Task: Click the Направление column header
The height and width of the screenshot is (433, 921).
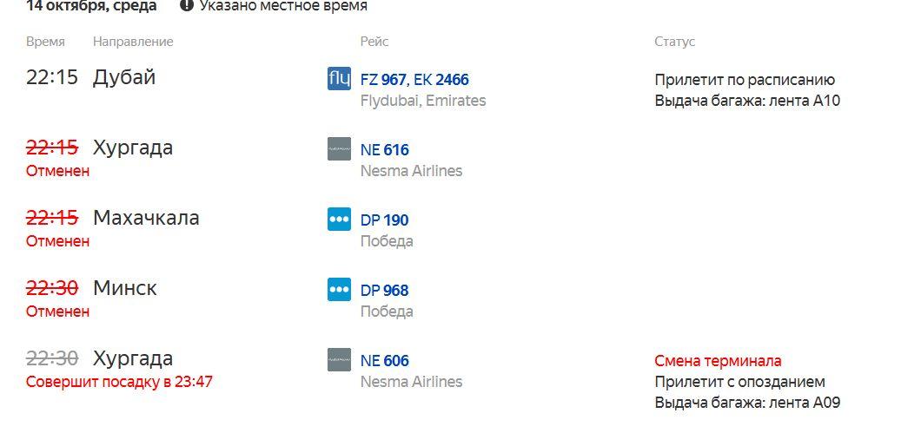Action: (x=133, y=42)
